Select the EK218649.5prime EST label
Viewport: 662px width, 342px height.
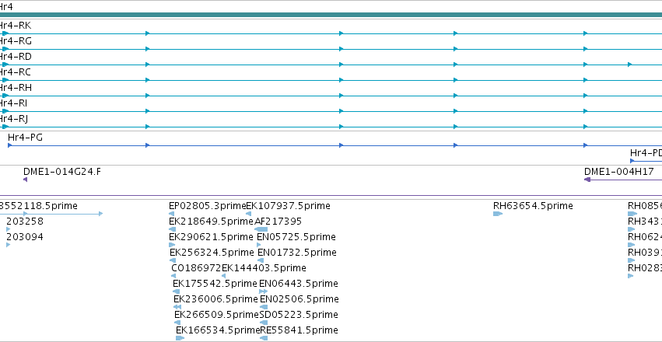click(x=211, y=222)
